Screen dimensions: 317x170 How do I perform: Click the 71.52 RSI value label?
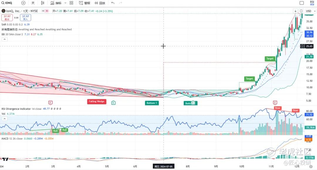(309, 115)
